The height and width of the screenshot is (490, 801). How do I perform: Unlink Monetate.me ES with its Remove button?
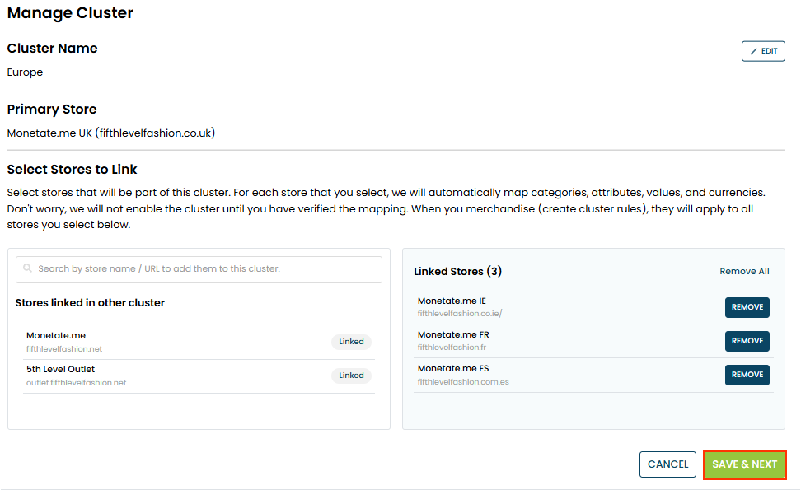[x=747, y=375]
